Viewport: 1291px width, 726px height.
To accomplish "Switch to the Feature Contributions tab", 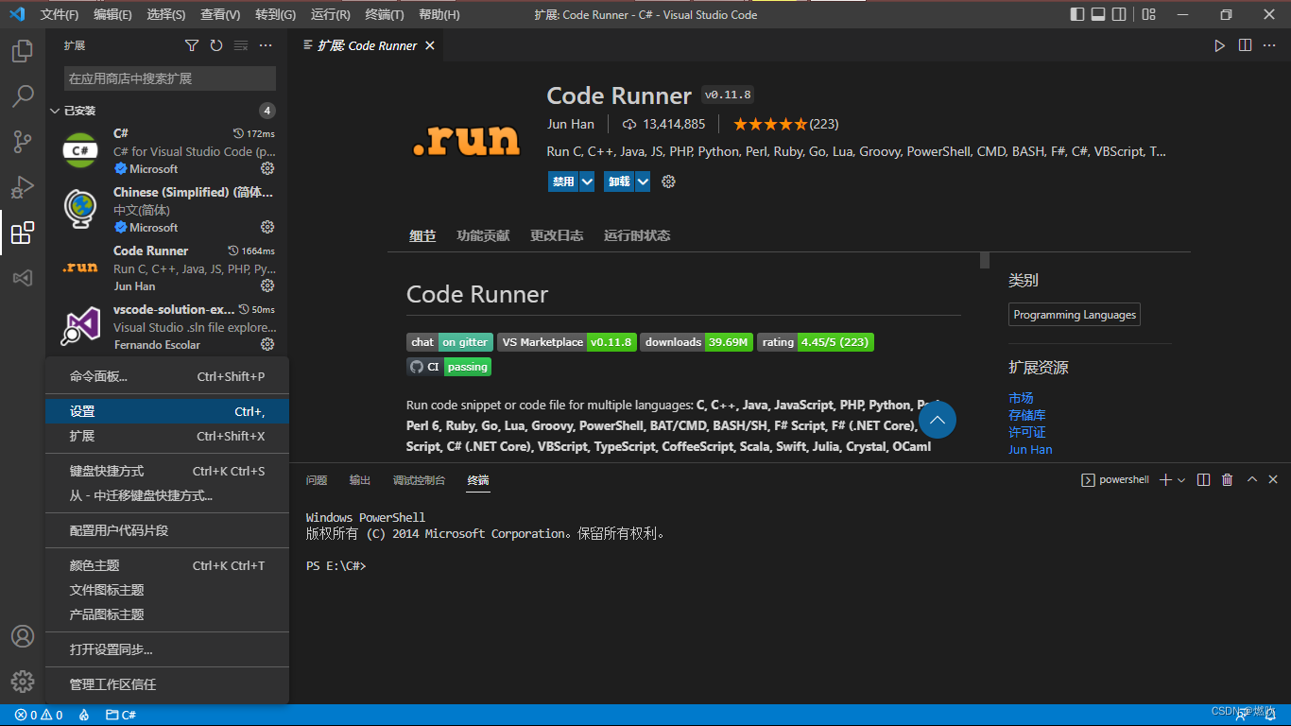I will pos(482,235).
